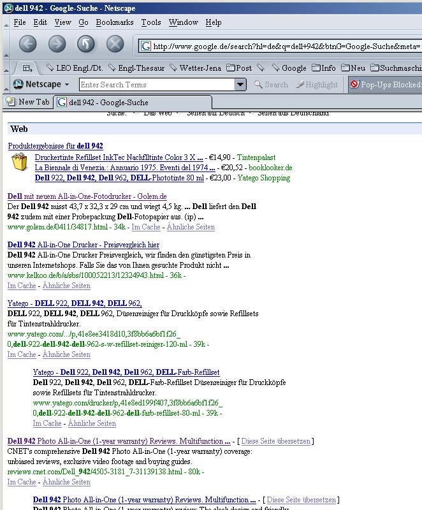Viewport: 422px width, 510px height.
Task: Click the Web results header label
Action: (x=19, y=129)
